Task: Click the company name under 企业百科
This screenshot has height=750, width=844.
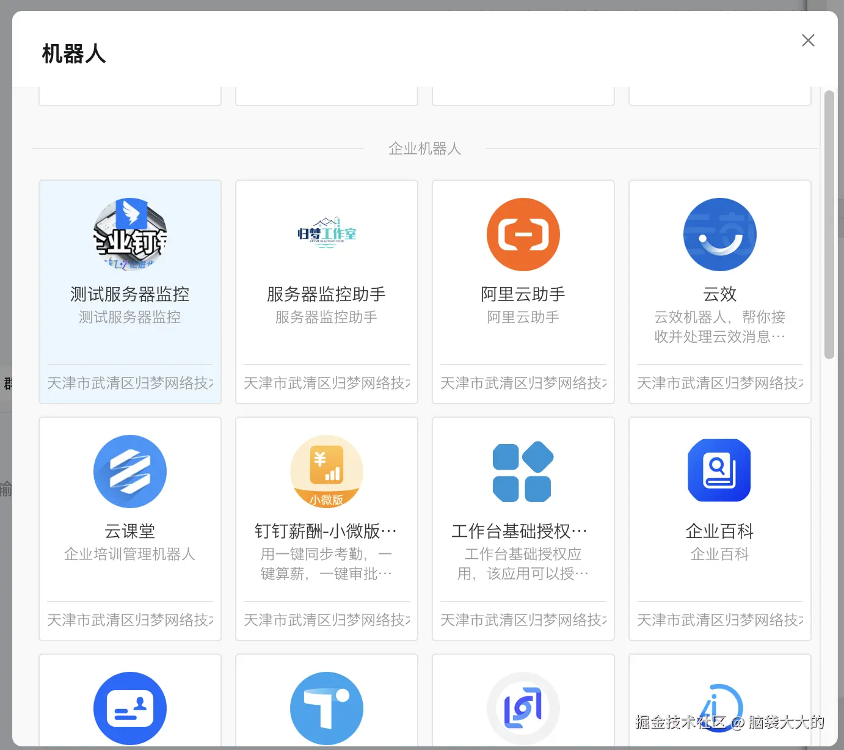Action: coord(720,620)
